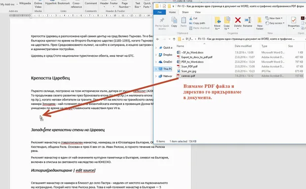The width and height of the screenshot is (306, 189).
Task: Click Pin to Quick access in Explorer ribbon
Action: 162,23
